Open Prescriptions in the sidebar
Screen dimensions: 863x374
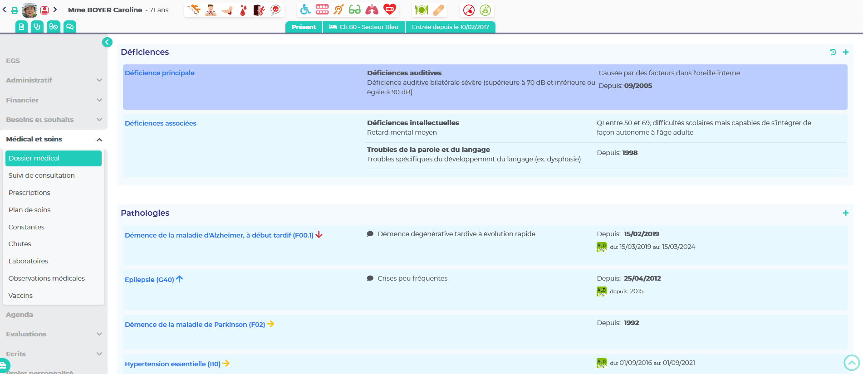pos(29,193)
